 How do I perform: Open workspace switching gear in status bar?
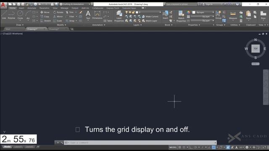pyautogui.click(x=247, y=147)
